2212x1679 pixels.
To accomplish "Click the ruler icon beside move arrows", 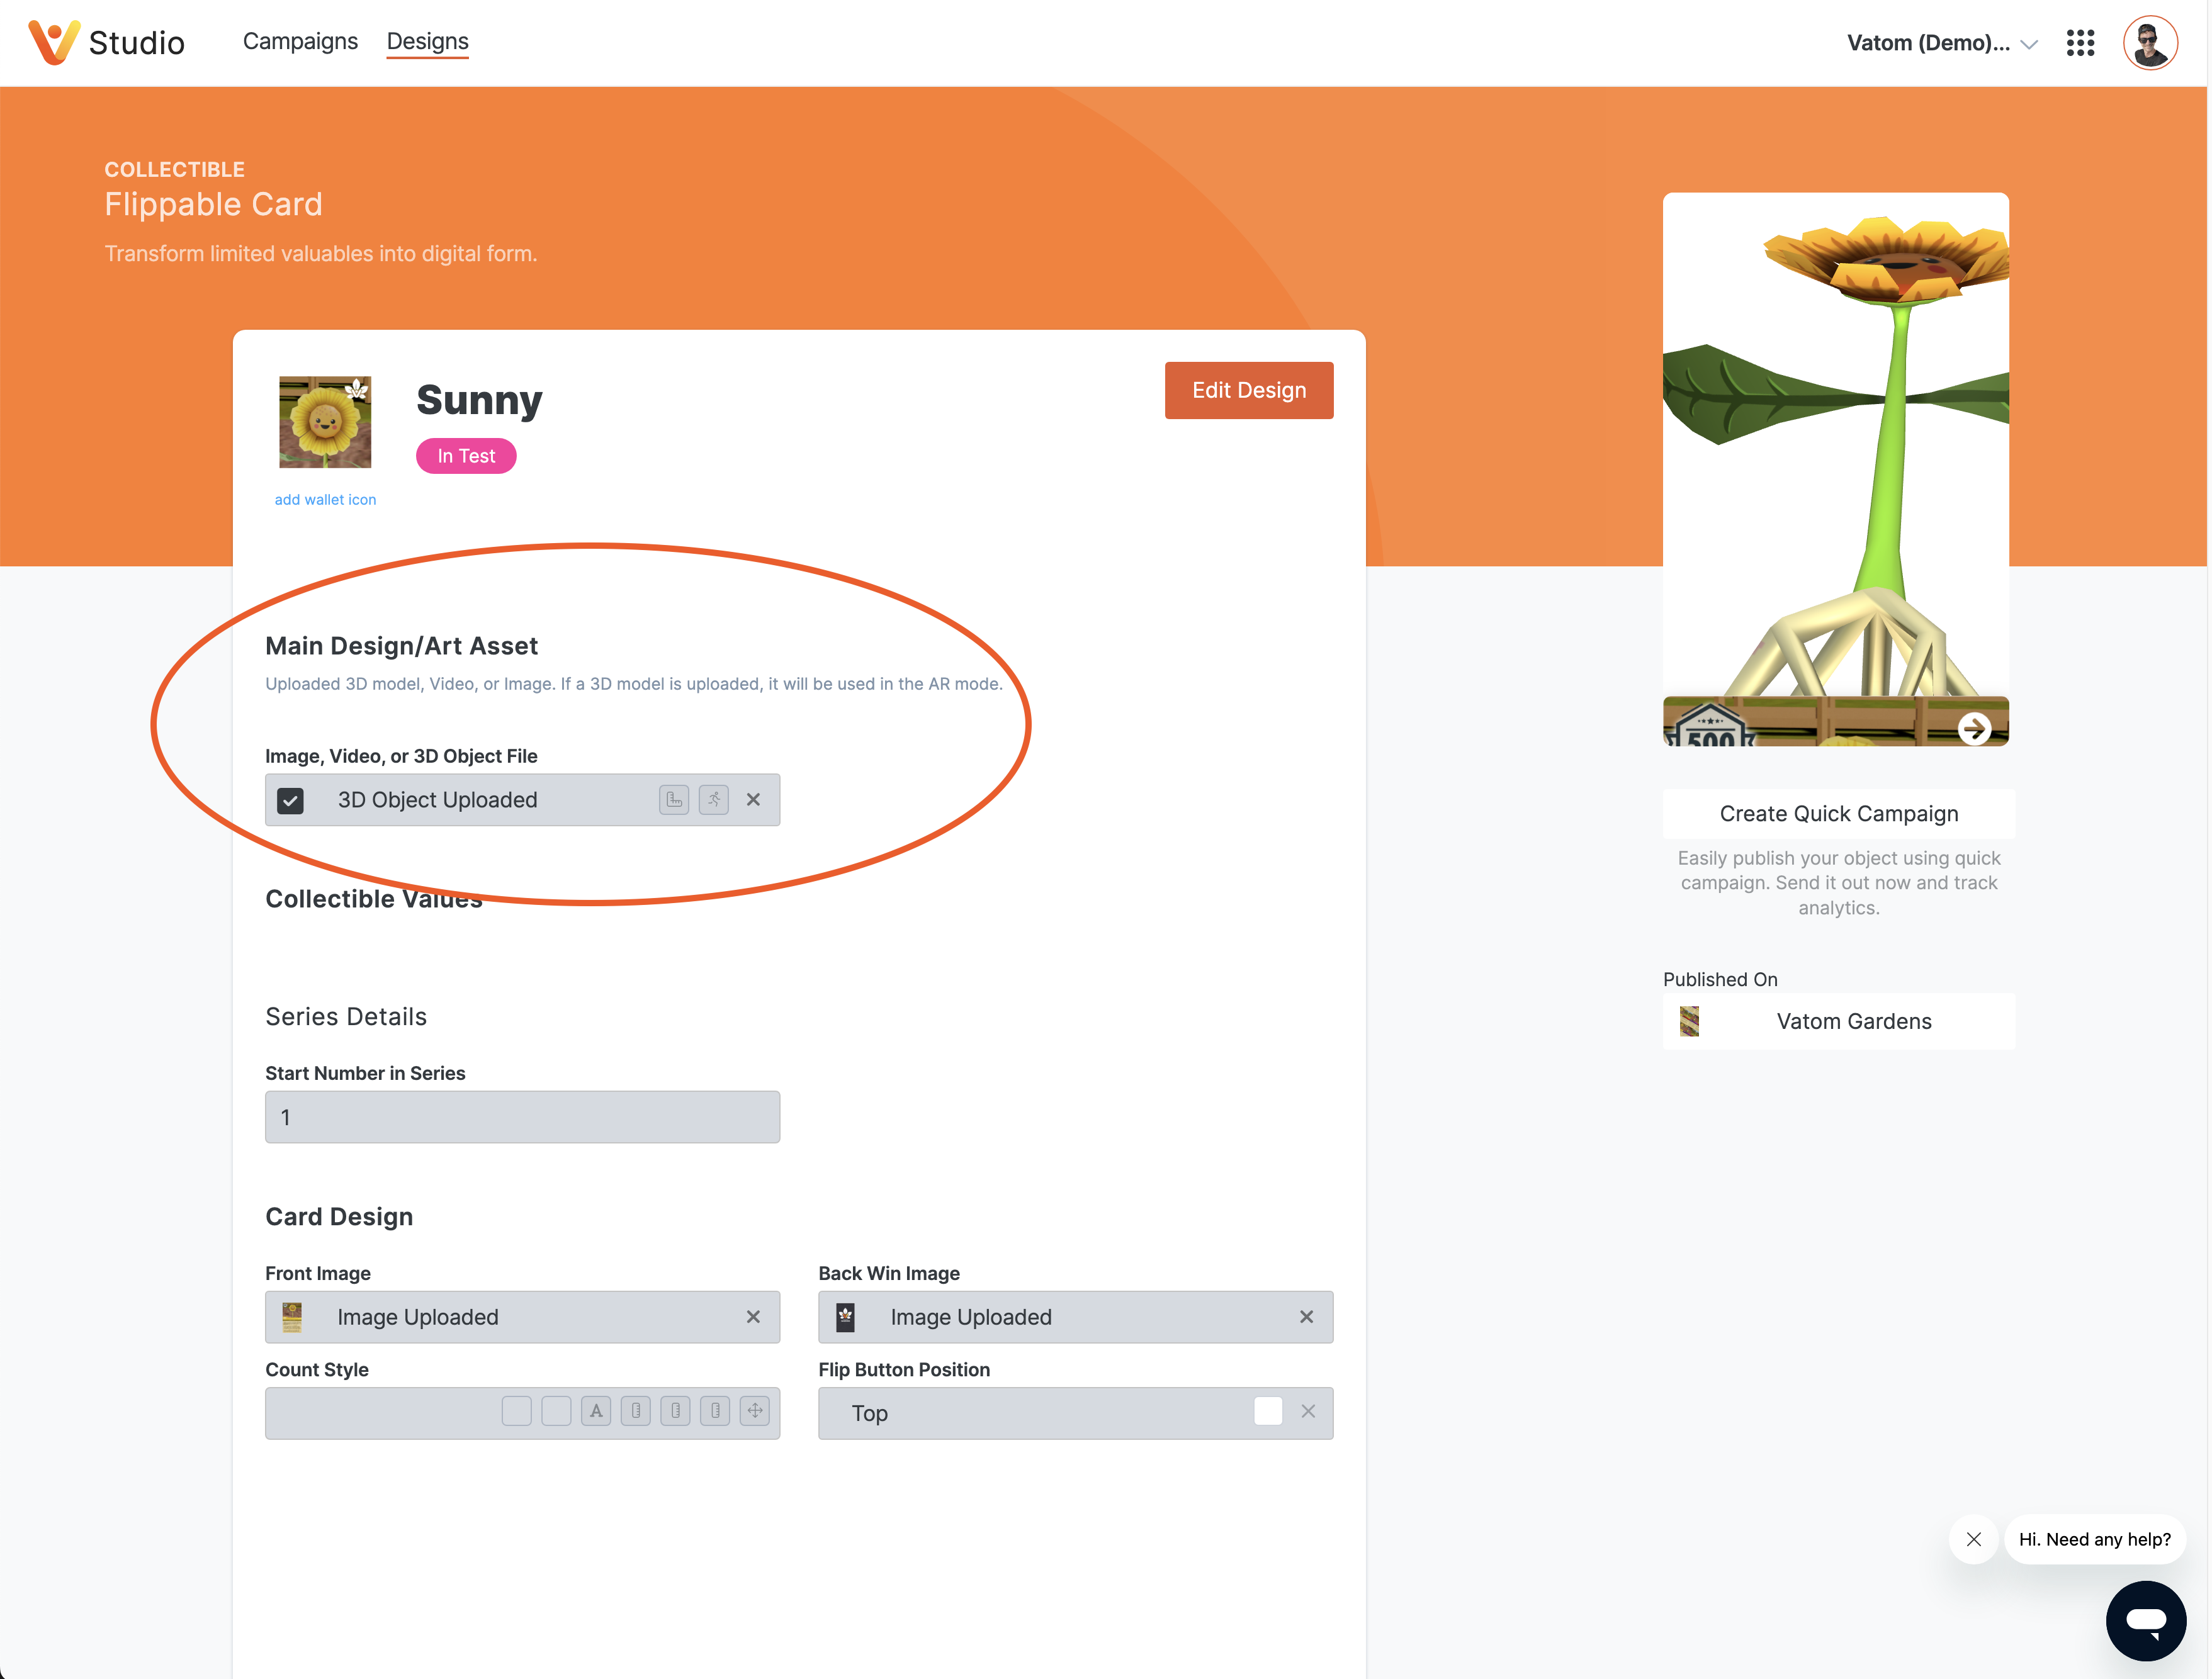I will 715,1411.
